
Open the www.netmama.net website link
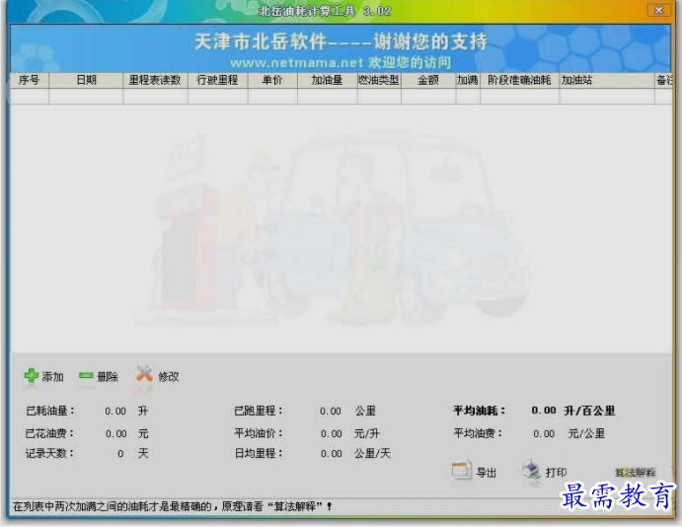pyautogui.click(x=297, y=63)
